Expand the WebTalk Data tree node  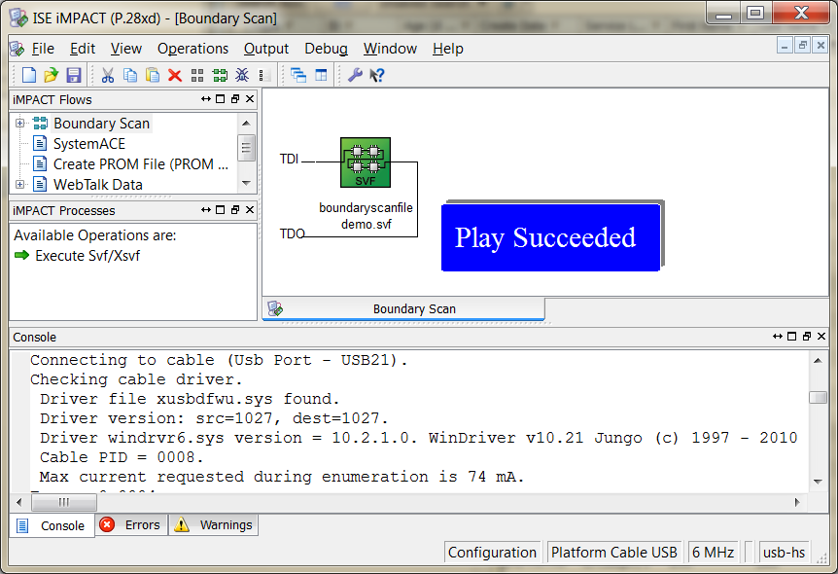click(x=19, y=184)
